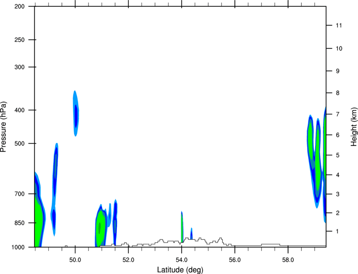358x274 pixels.
Task: Click the 400 pressure axis label
Action: (19, 110)
